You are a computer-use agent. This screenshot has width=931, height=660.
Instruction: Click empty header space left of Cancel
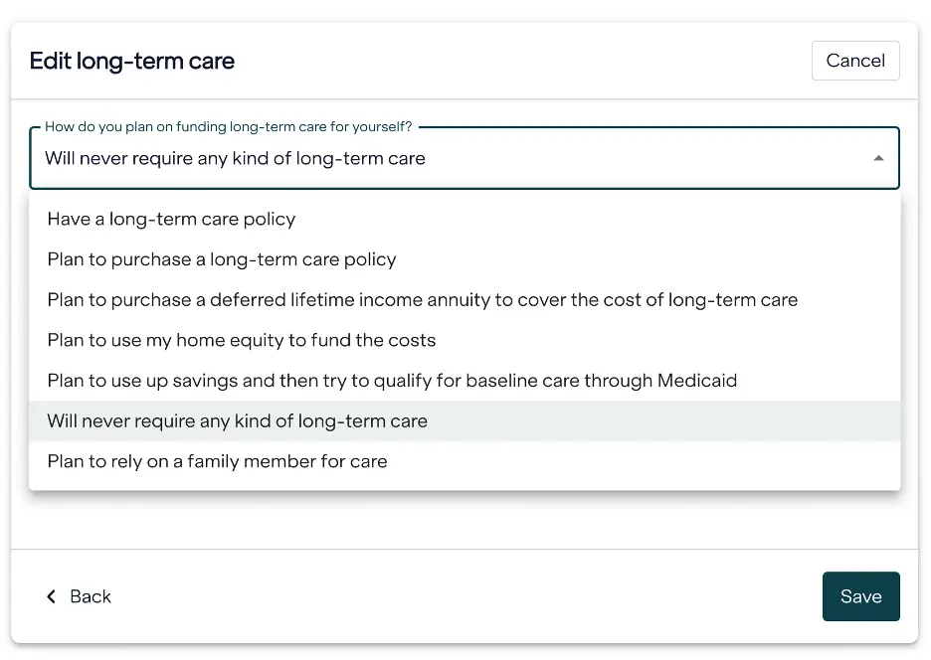click(522, 61)
